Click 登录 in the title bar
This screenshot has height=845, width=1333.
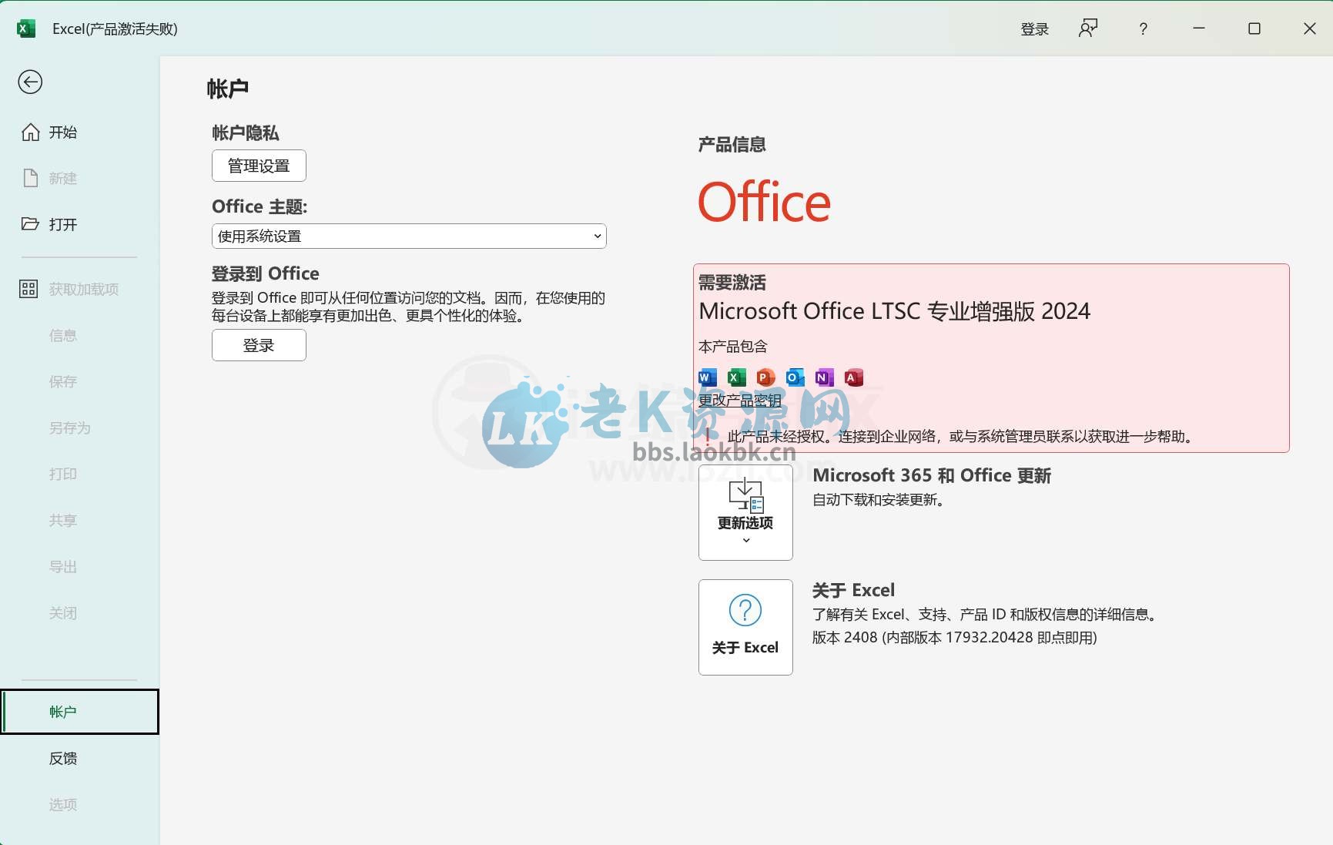click(x=1034, y=29)
